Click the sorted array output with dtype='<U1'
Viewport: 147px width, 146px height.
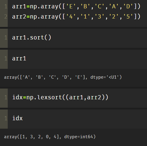(63, 77)
